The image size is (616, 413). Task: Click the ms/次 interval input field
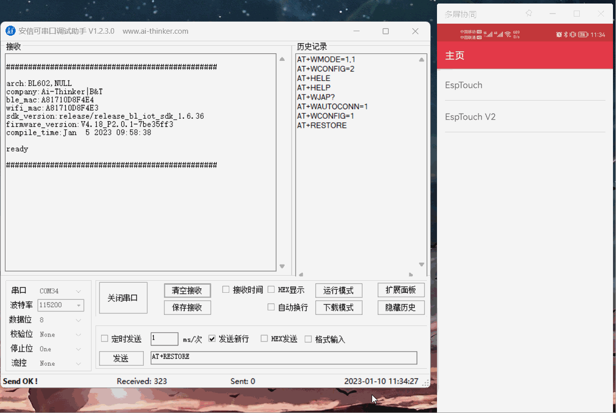(x=164, y=339)
